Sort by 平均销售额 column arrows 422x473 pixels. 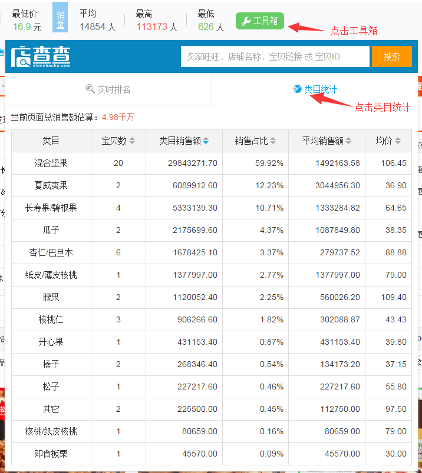click(x=349, y=141)
